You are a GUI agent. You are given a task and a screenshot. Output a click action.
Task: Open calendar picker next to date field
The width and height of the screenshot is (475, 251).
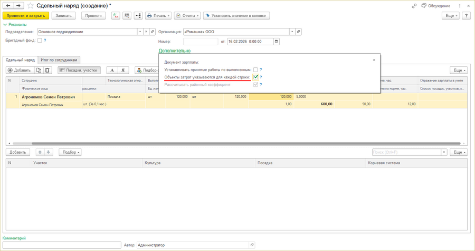pos(276,42)
